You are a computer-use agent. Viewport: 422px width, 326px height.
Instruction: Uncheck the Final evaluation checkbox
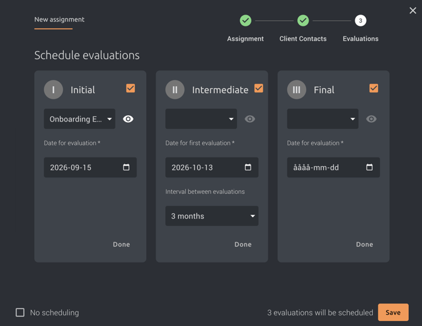[x=374, y=88]
